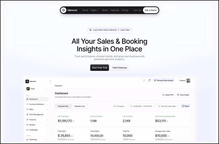Screen dimensions: 219x144
Task: Click the Customer Relations chat icon
Action: [27, 104]
